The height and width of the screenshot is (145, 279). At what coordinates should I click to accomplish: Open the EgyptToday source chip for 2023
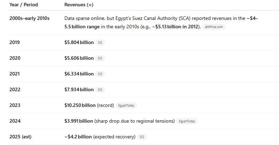126,106
